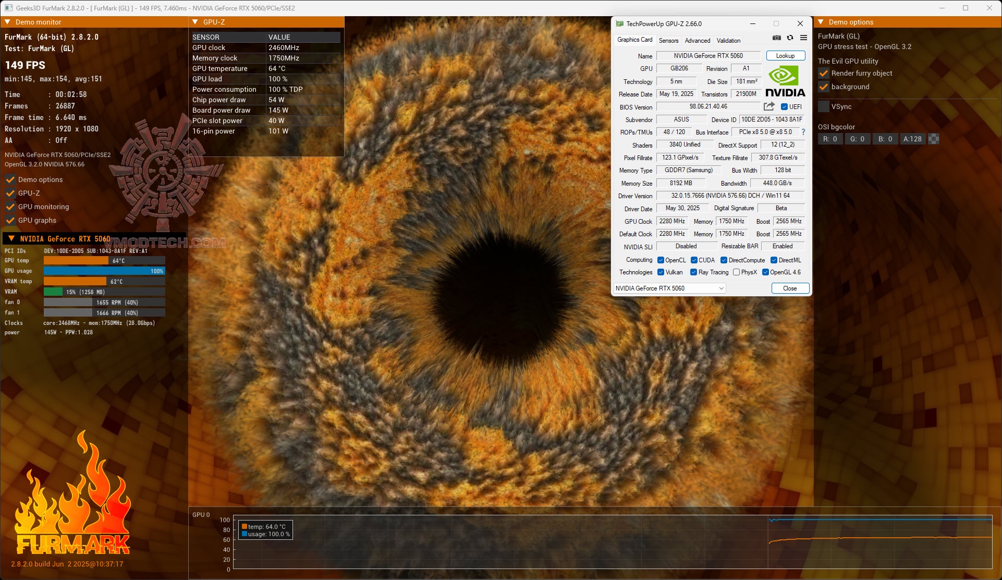This screenshot has height=580, width=1002.
Task: Click the GPU-Z screenshot camera icon
Action: tap(777, 38)
